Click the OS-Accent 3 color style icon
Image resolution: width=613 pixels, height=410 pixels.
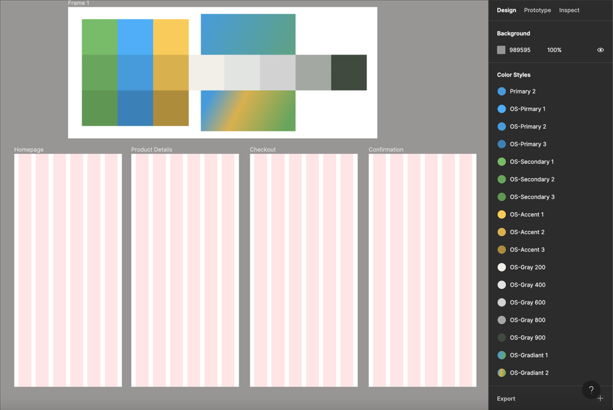click(x=501, y=249)
